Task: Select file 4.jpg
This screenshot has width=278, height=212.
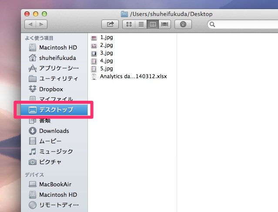Action: [x=107, y=61]
